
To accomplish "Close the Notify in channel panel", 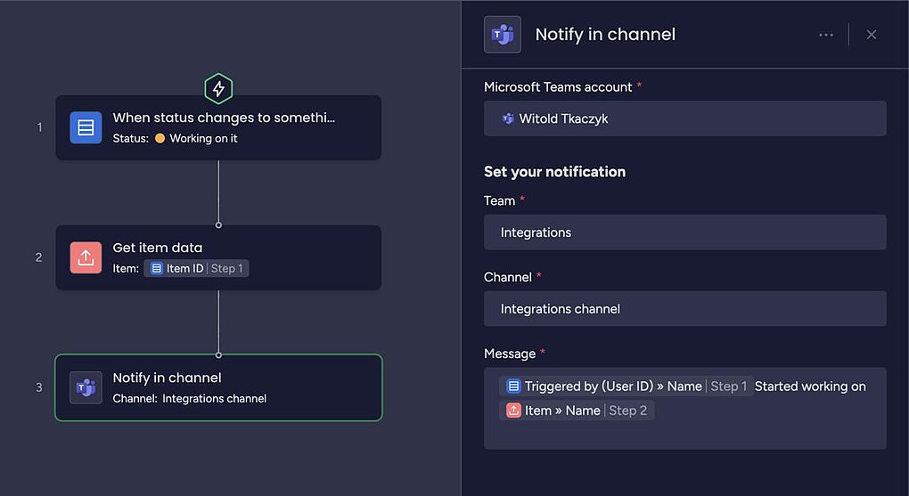I will click(872, 35).
